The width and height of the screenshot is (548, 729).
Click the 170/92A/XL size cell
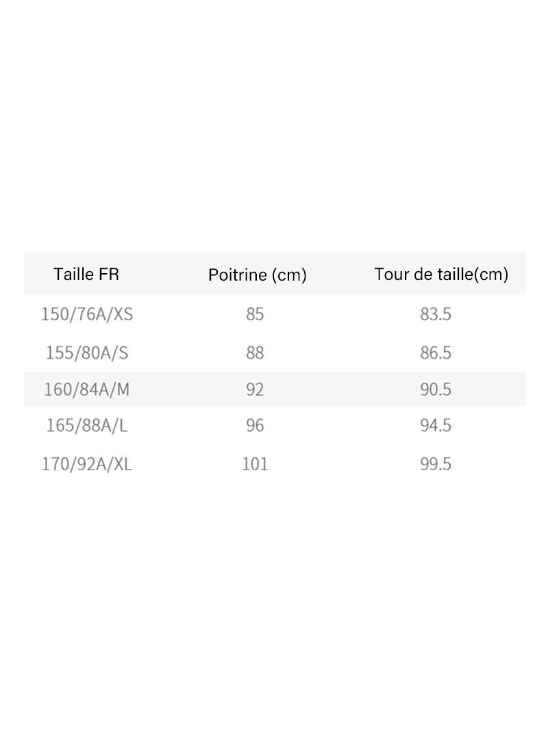87,464
